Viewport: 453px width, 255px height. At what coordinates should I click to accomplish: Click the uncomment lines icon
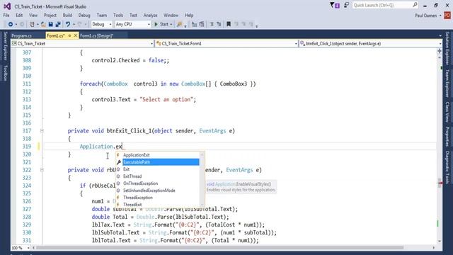pos(219,24)
